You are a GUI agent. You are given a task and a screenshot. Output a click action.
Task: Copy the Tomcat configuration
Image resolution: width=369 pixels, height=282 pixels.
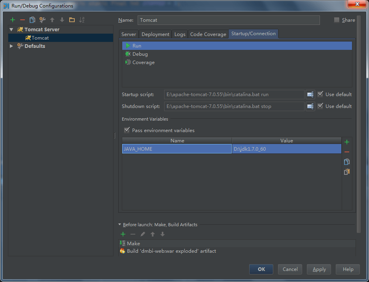tap(32, 20)
